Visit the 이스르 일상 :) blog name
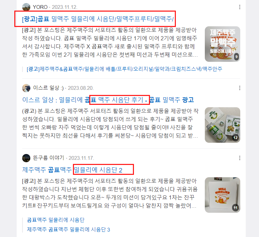This screenshot has width=259, height=237. coord(48,88)
